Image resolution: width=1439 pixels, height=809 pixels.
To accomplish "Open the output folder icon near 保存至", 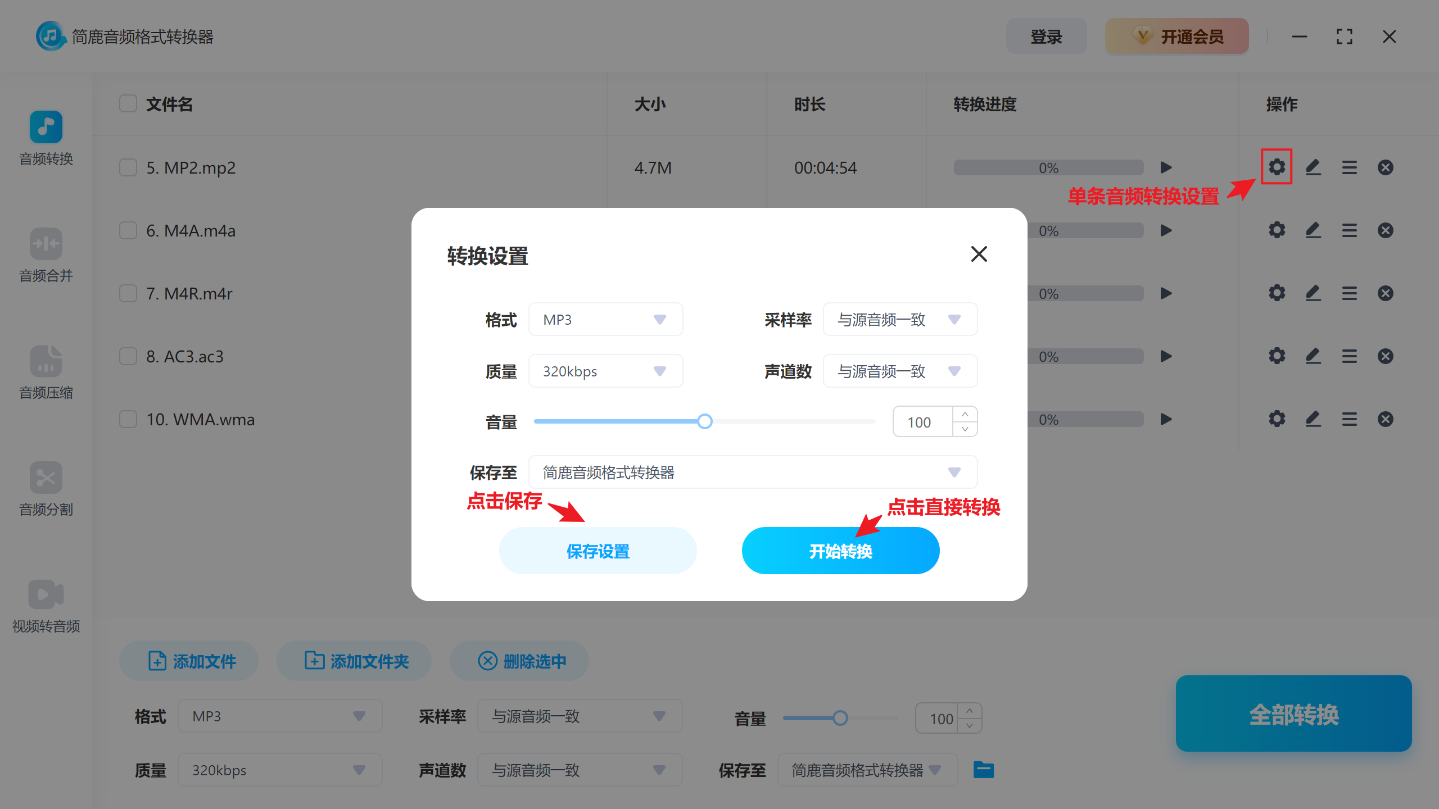I will (x=984, y=770).
